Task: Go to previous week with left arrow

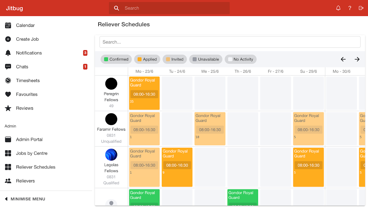Action: [343, 59]
